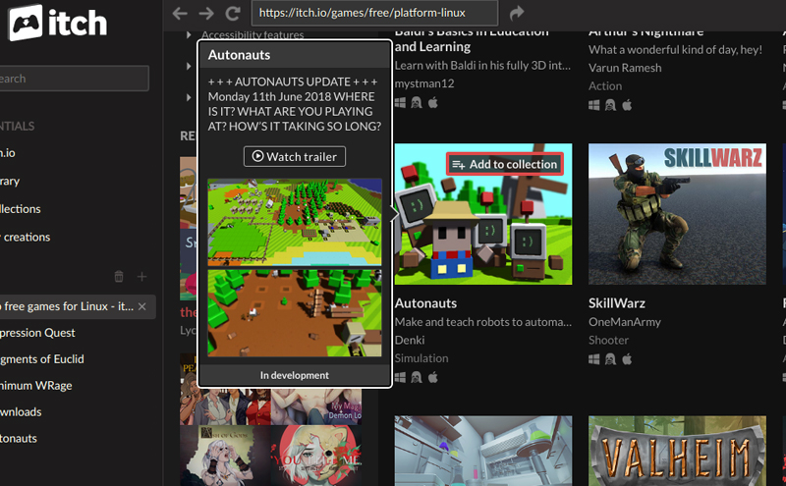The image size is (786, 486).
Task: Expand the filter arrow above the RE heading
Action: click(x=189, y=97)
